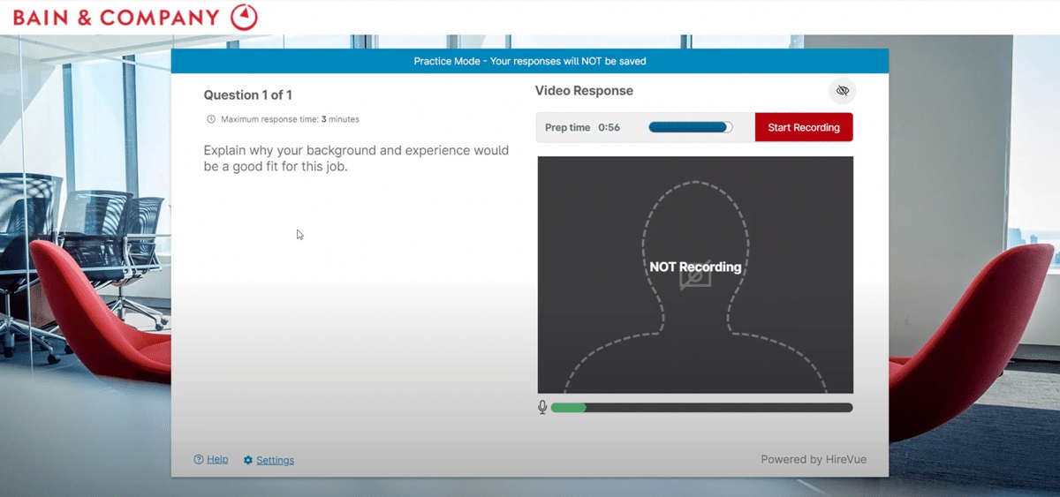Click the clock icon beside maximum response time

(210, 119)
